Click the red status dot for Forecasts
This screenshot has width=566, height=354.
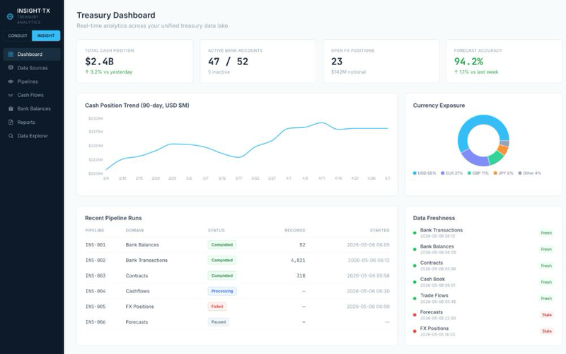click(x=415, y=315)
